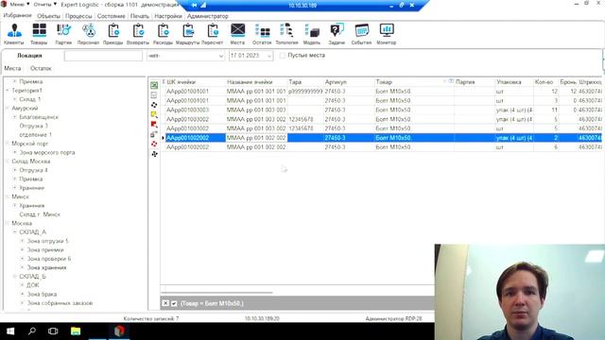Viewport: 605px width, 340px height.
Task: Click the black fan-shaped icon in side toolbar
Action: click(x=154, y=154)
